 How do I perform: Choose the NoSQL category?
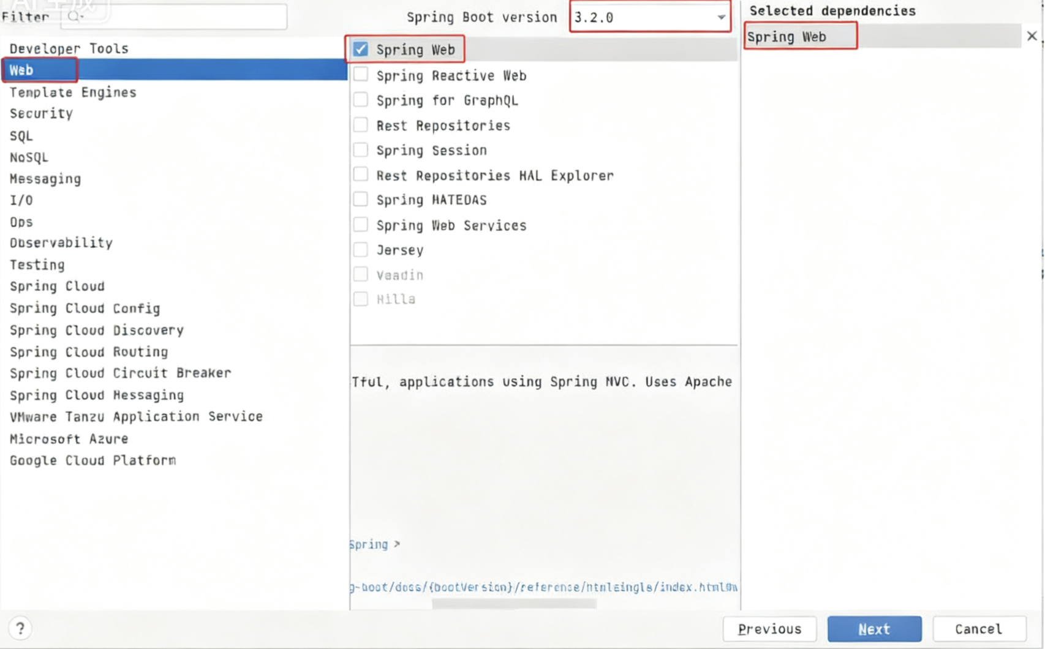(174, 157)
